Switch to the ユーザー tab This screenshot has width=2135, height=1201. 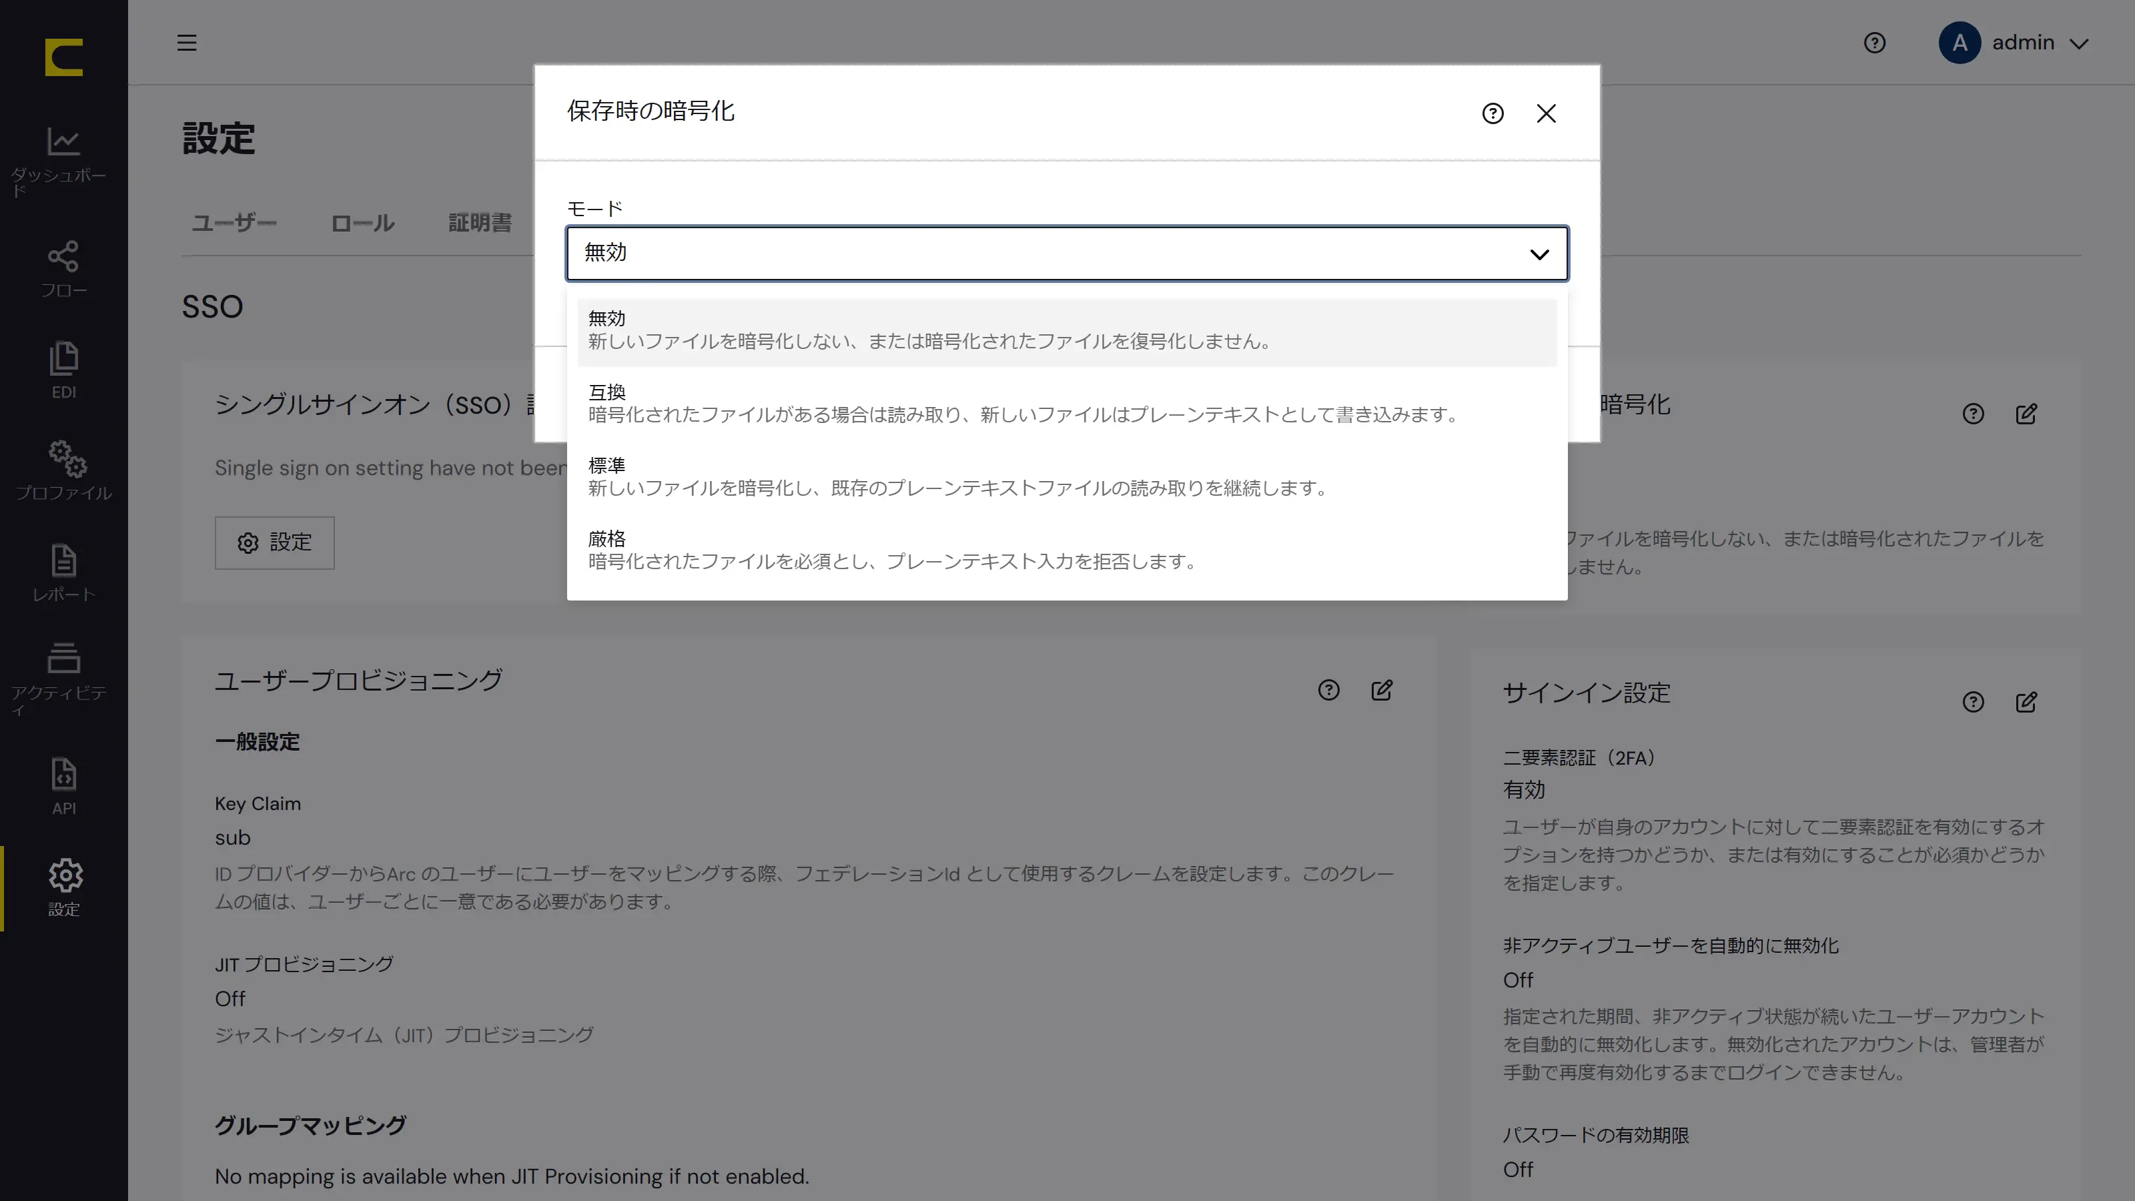[x=234, y=222]
